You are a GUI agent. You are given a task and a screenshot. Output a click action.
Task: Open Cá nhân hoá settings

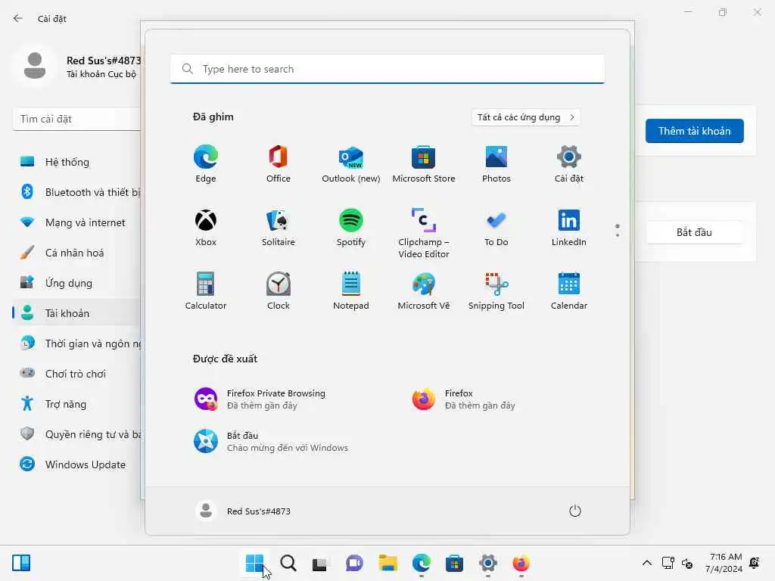(76, 253)
